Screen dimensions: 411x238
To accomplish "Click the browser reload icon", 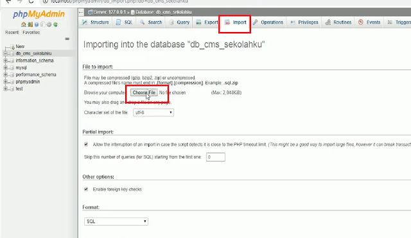I will 31,1.
